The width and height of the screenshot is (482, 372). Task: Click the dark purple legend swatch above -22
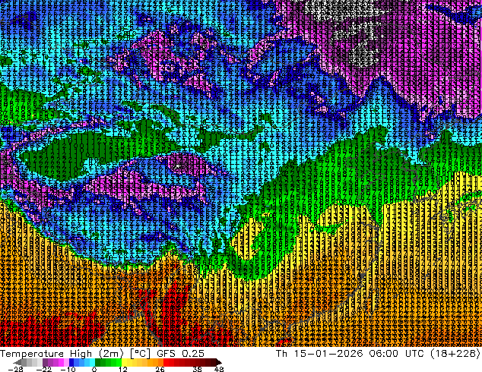coord(45,362)
